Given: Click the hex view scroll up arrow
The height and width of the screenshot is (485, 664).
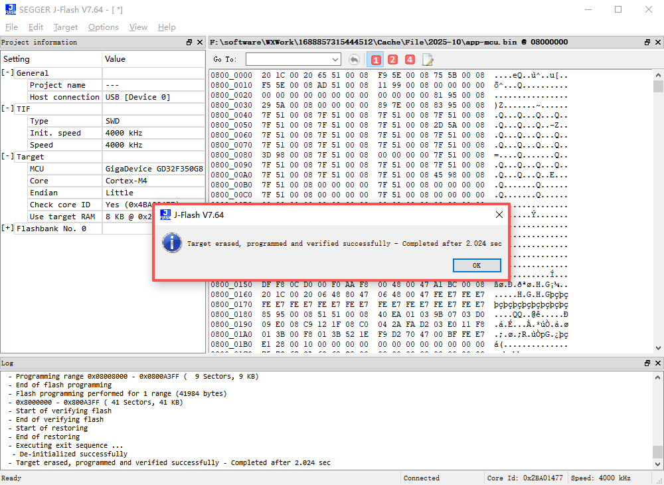Looking at the screenshot, I should [658, 75].
